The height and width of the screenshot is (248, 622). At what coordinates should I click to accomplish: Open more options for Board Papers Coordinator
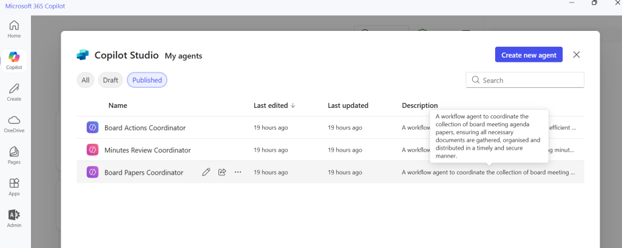(x=238, y=172)
